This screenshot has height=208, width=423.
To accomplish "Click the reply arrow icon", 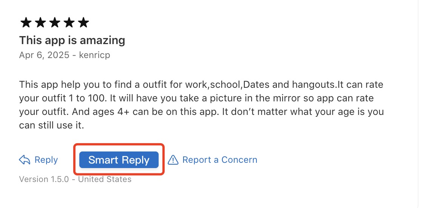I will point(25,160).
